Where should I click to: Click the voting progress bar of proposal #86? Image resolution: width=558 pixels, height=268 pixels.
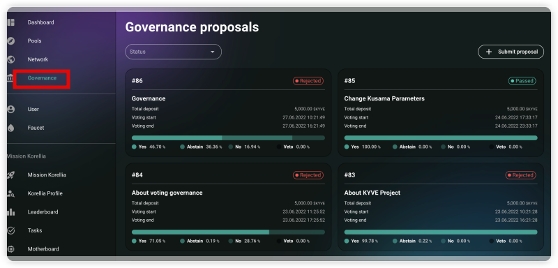(x=228, y=138)
